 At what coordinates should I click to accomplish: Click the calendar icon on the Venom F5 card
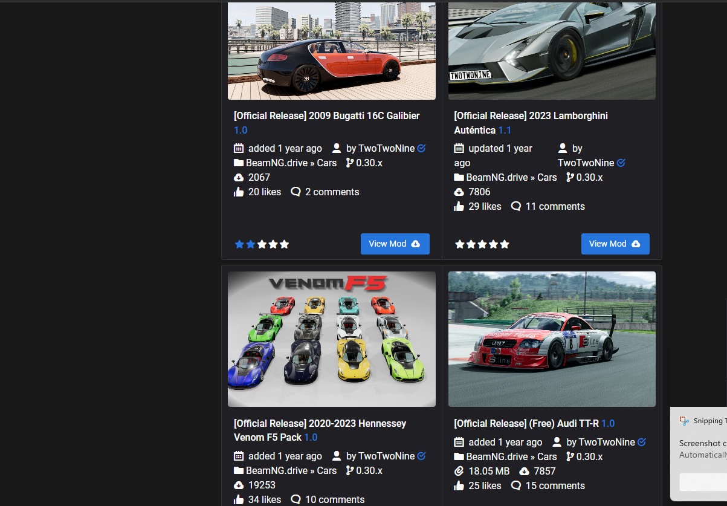(239, 456)
